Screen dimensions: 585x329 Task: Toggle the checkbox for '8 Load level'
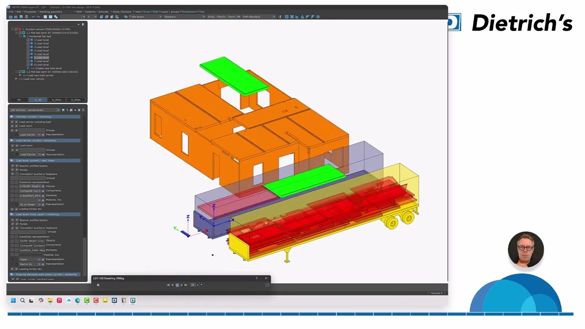[28, 64]
